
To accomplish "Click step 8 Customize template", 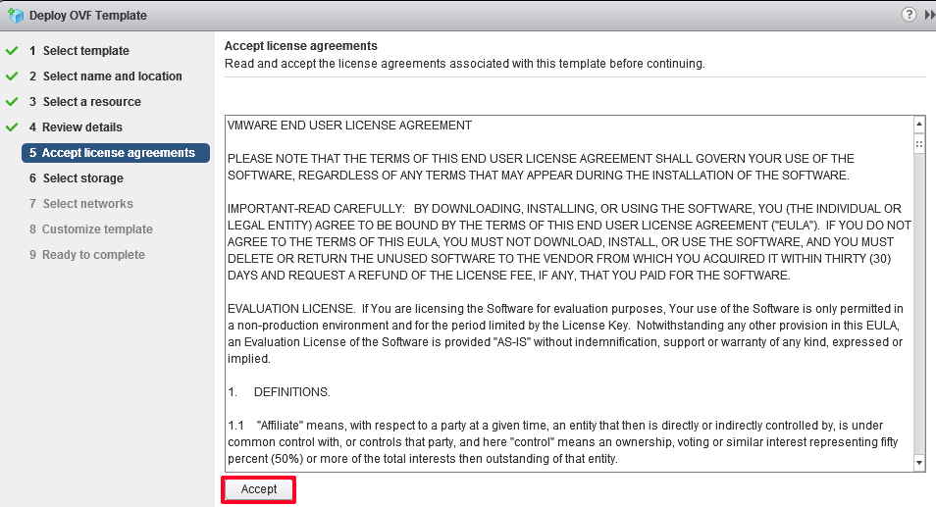I will pos(90,229).
